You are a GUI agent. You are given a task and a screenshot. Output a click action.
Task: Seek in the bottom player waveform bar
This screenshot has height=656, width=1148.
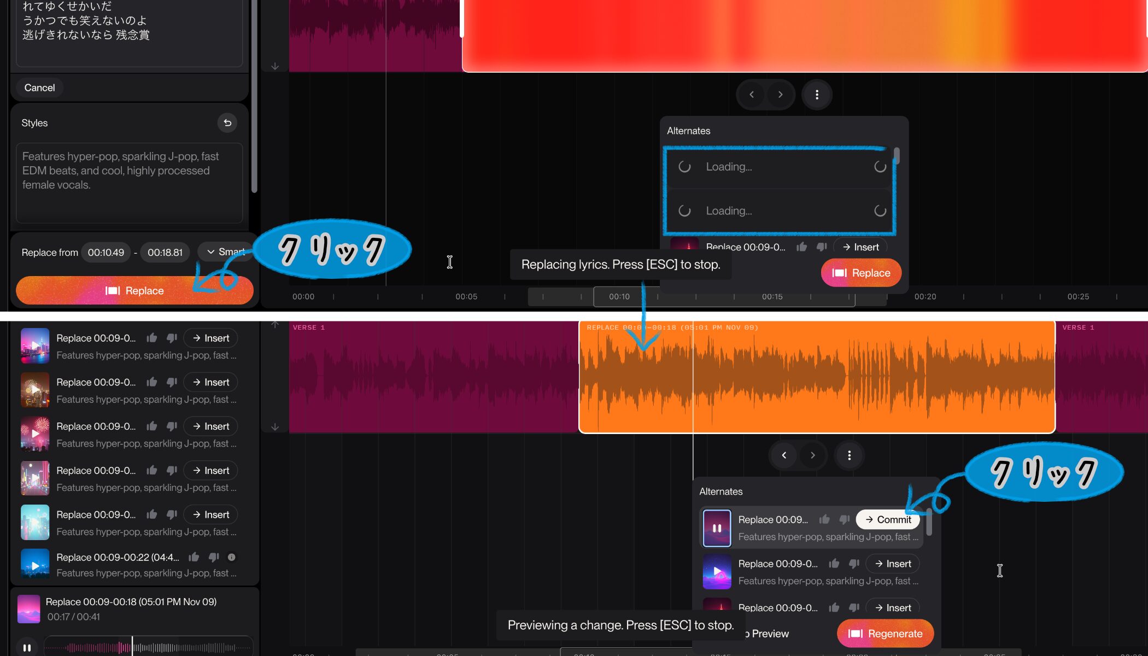(x=180, y=647)
